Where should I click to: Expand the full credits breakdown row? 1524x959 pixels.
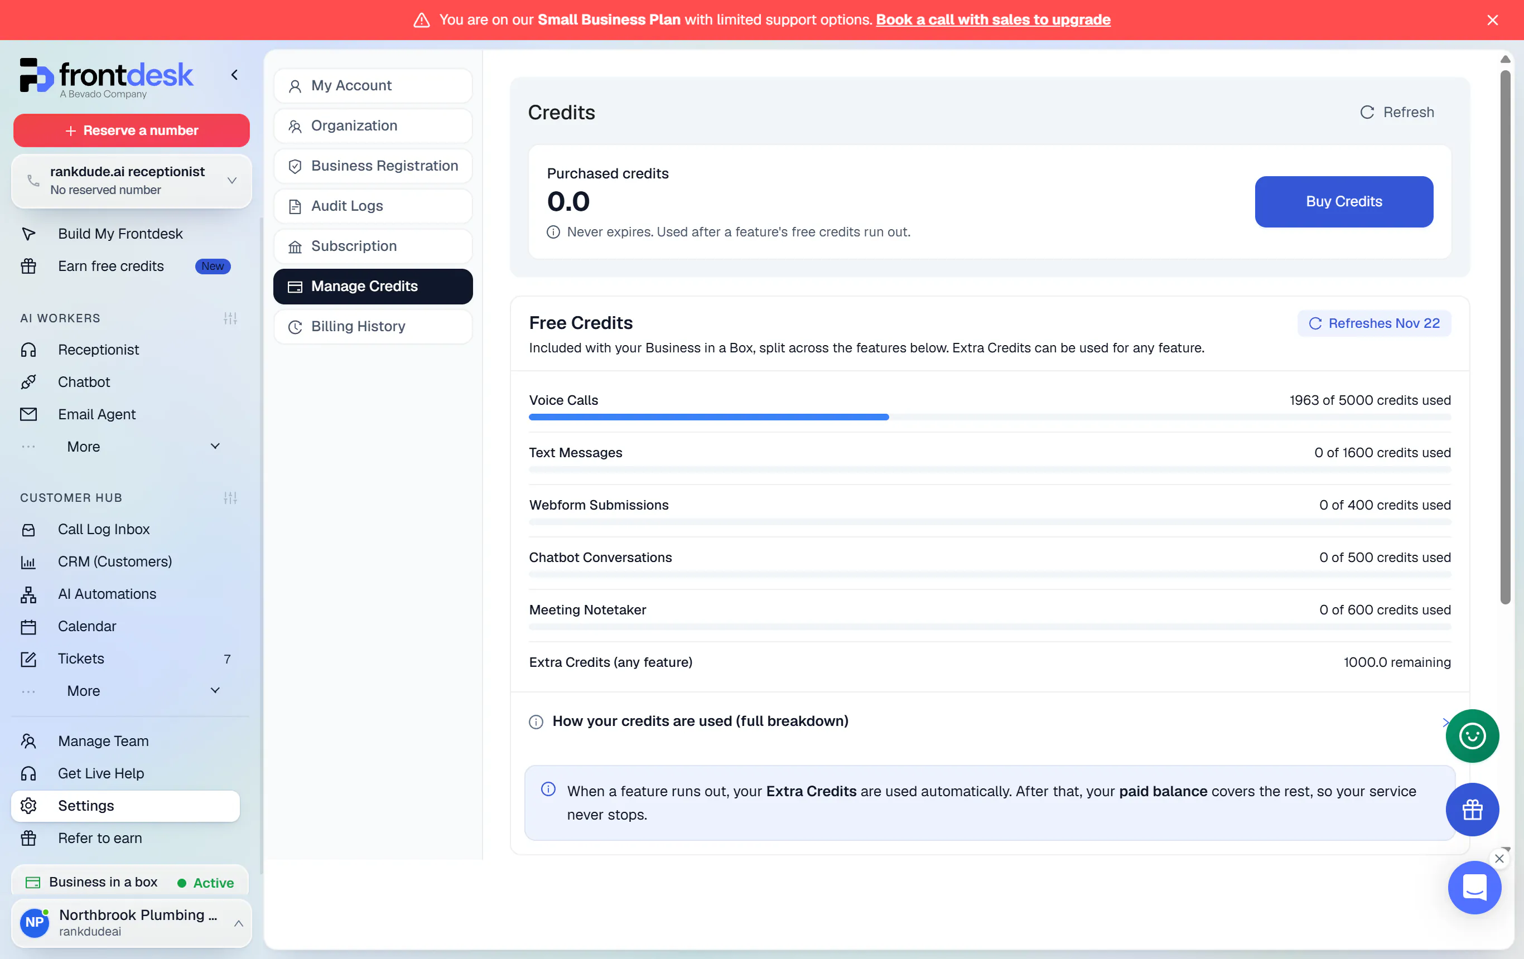[x=990, y=721]
